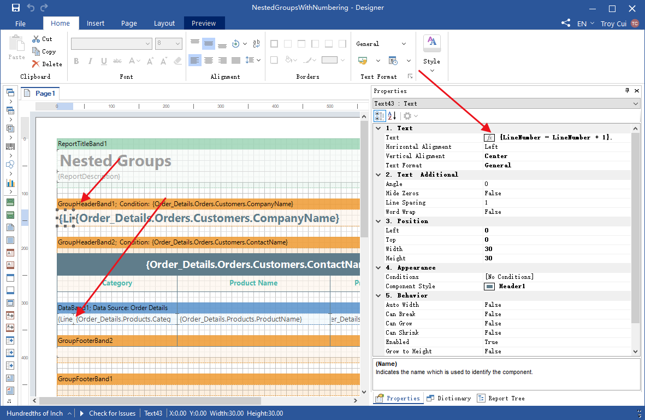Toggle align left text alignment

[x=195, y=60]
